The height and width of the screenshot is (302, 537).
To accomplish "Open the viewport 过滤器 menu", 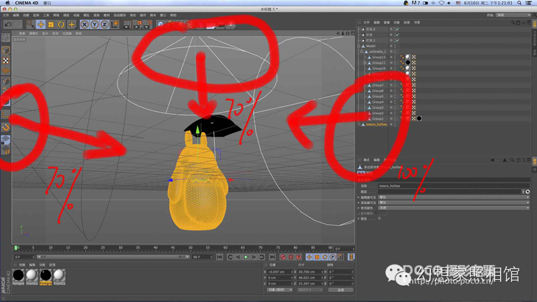I will [66, 34].
